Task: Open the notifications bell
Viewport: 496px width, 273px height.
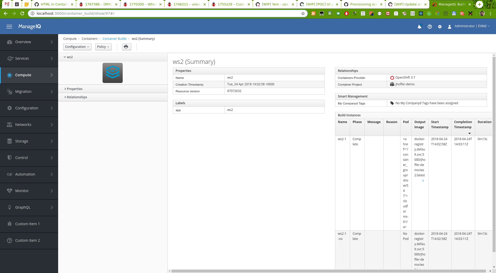Action: coord(420,26)
